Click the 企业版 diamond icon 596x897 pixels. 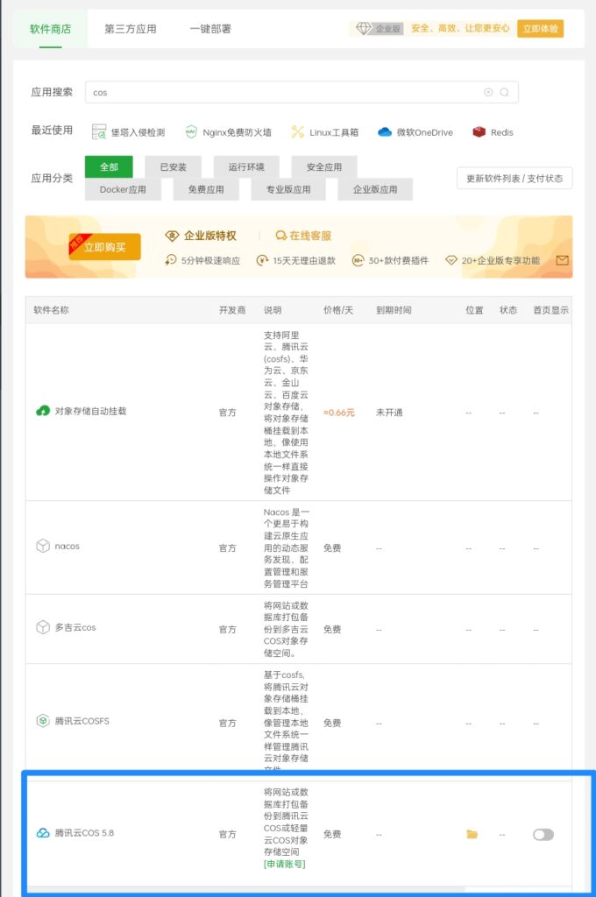364,29
